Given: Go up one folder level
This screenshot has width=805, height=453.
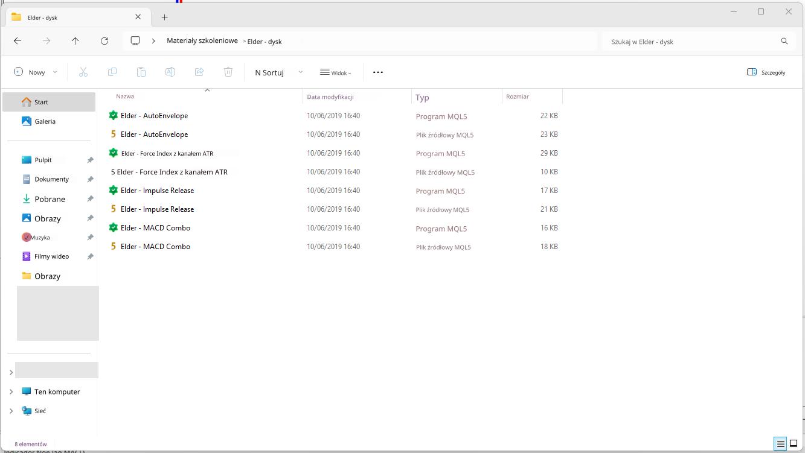Looking at the screenshot, I should pyautogui.click(x=75, y=41).
